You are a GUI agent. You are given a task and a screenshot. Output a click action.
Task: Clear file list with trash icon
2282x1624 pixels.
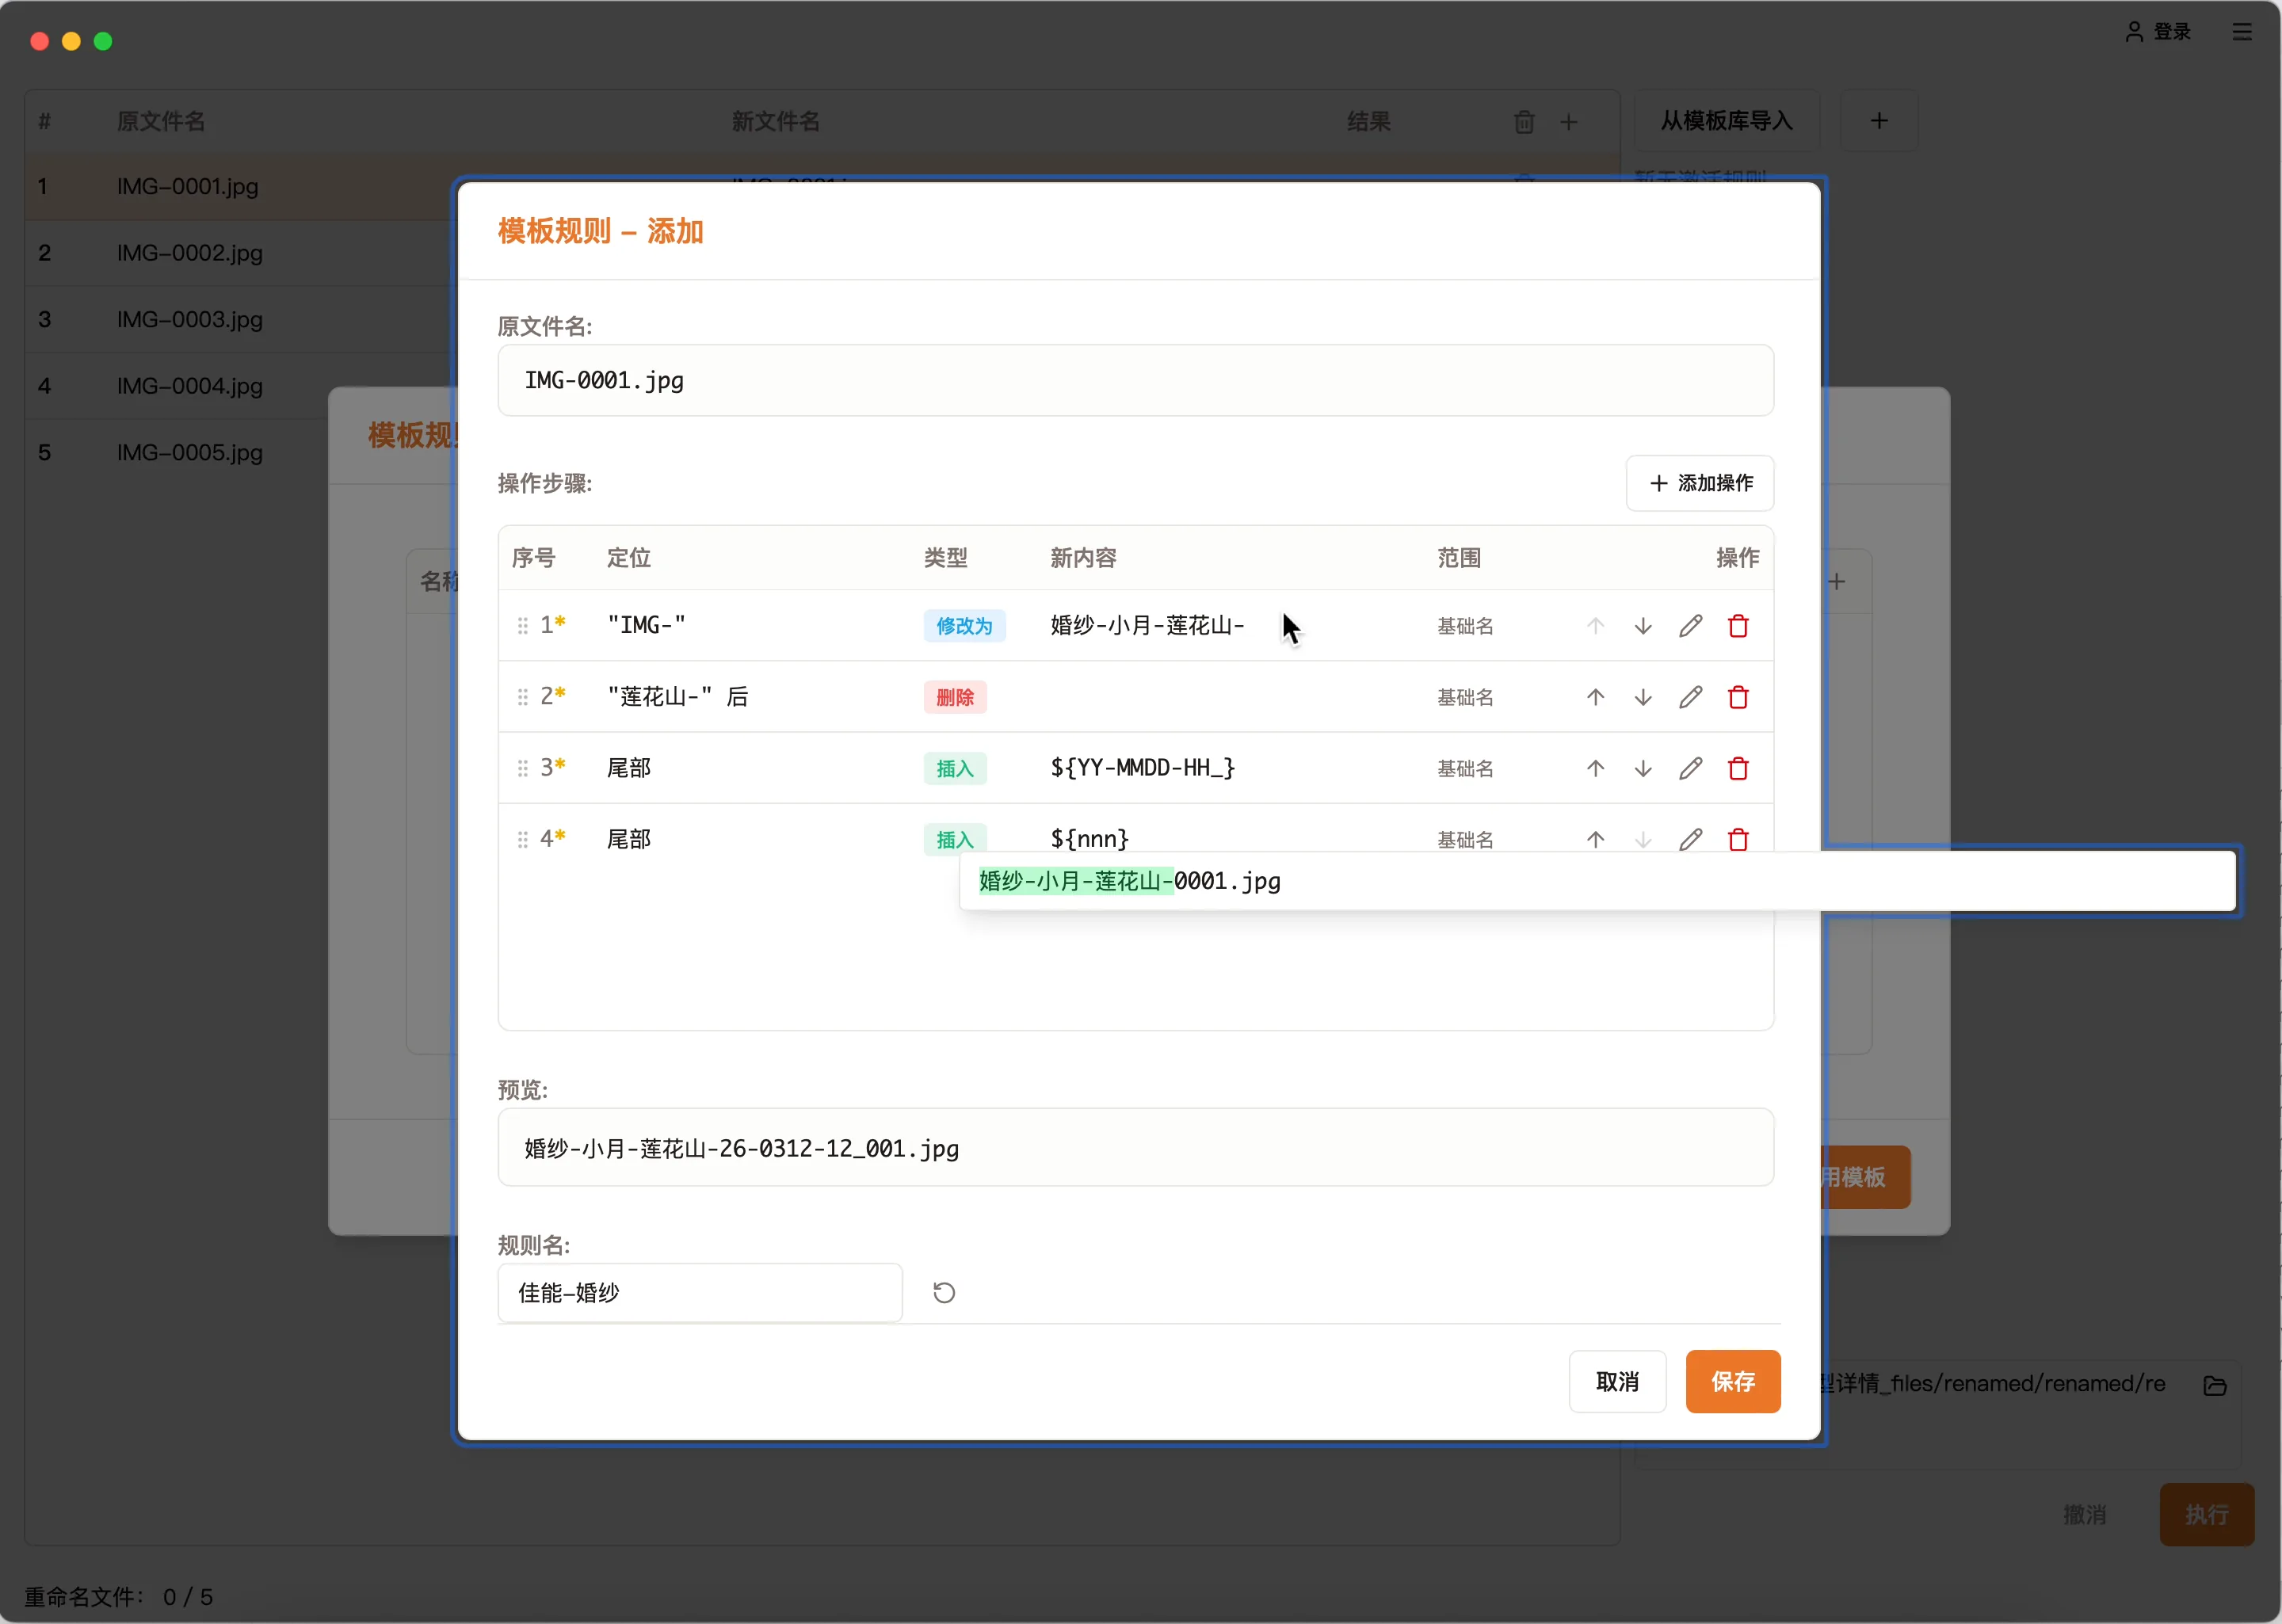(1523, 122)
